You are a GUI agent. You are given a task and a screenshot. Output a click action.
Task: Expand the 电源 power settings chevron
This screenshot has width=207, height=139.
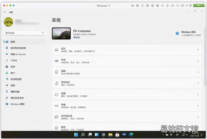(198, 95)
